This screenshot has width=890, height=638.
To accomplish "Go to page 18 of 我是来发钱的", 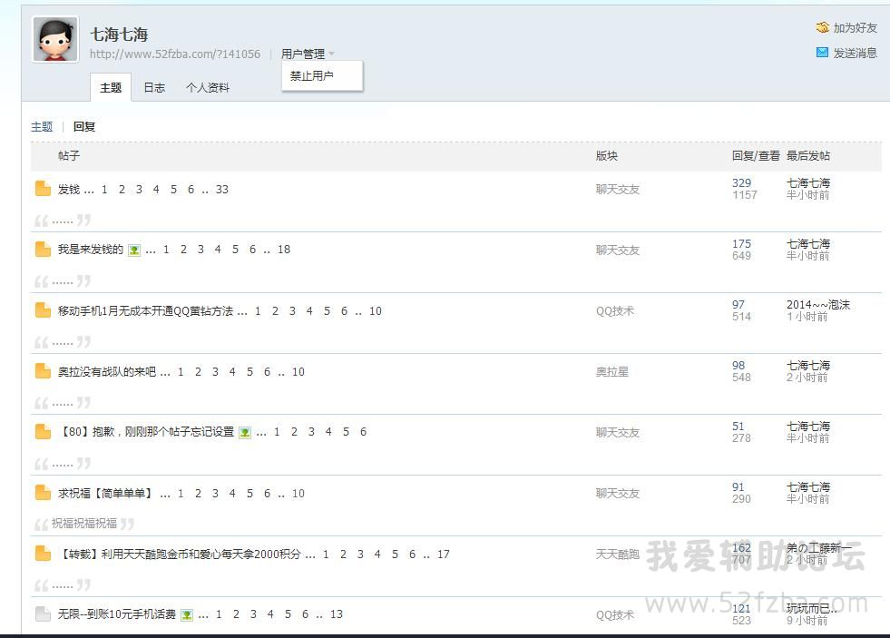I will (284, 250).
